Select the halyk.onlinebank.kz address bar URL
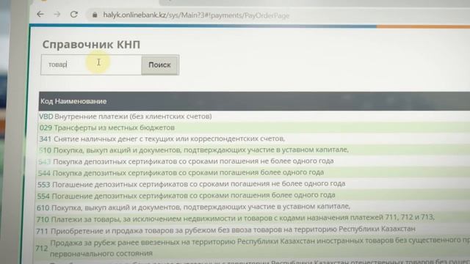This screenshot has height=264, width=470. (196, 15)
